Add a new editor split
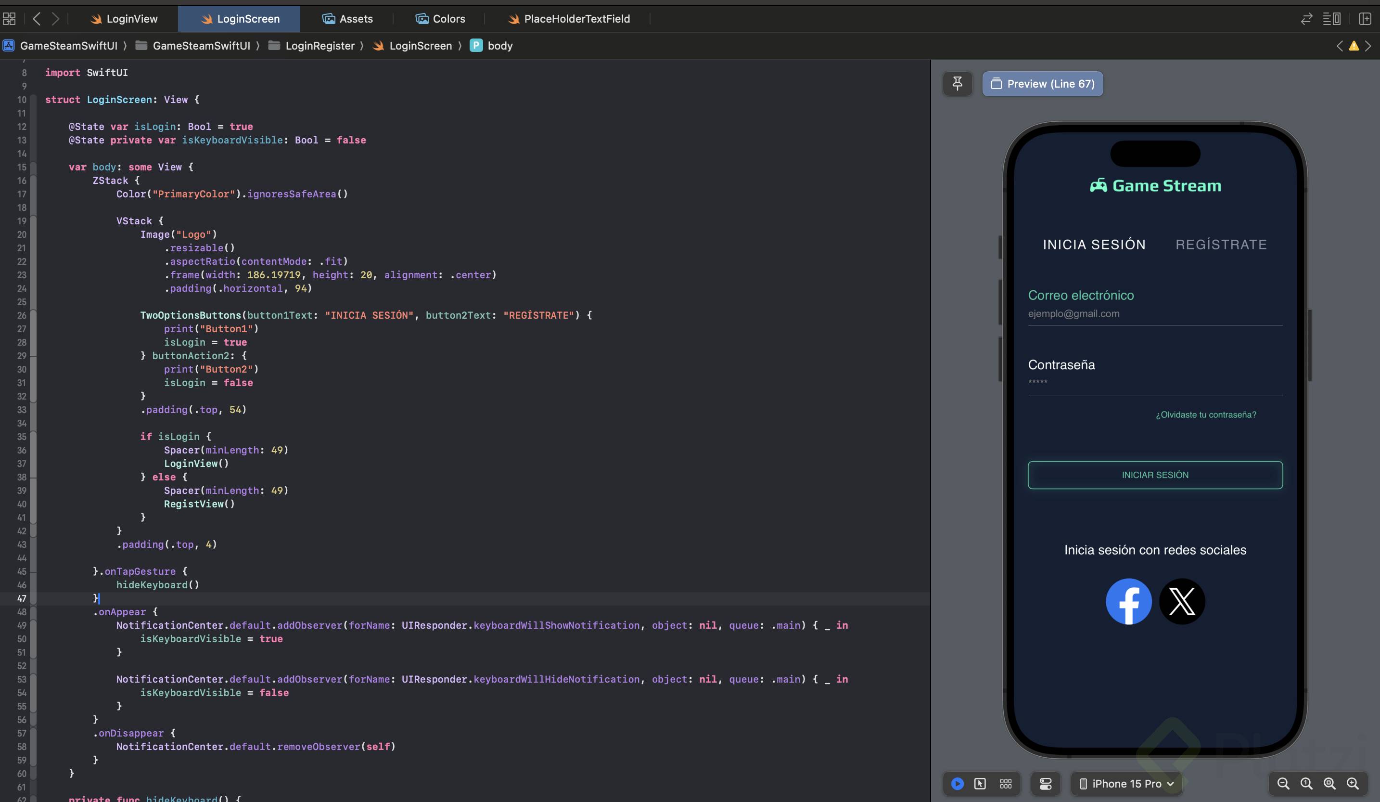 (1365, 19)
